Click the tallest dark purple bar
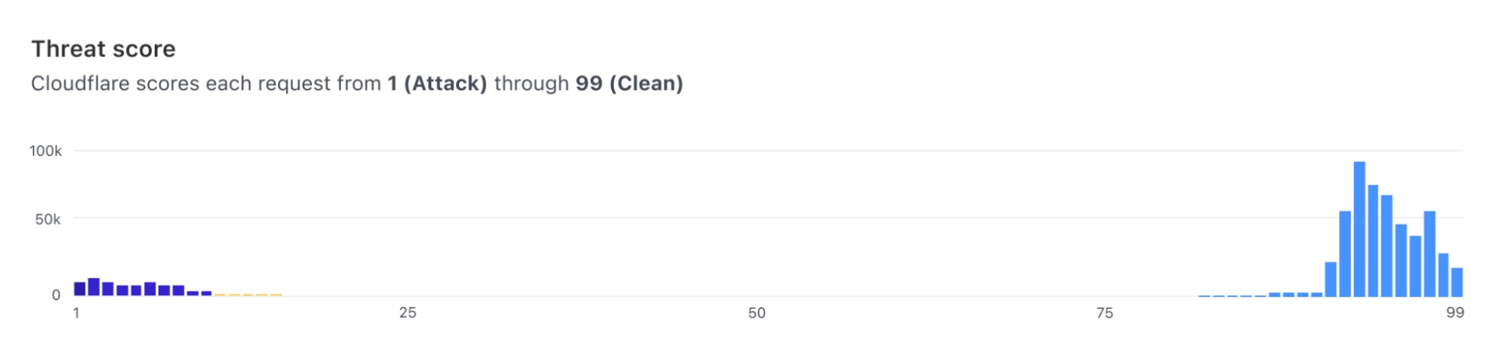Viewport: 1502px width, 356px height. point(94,287)
